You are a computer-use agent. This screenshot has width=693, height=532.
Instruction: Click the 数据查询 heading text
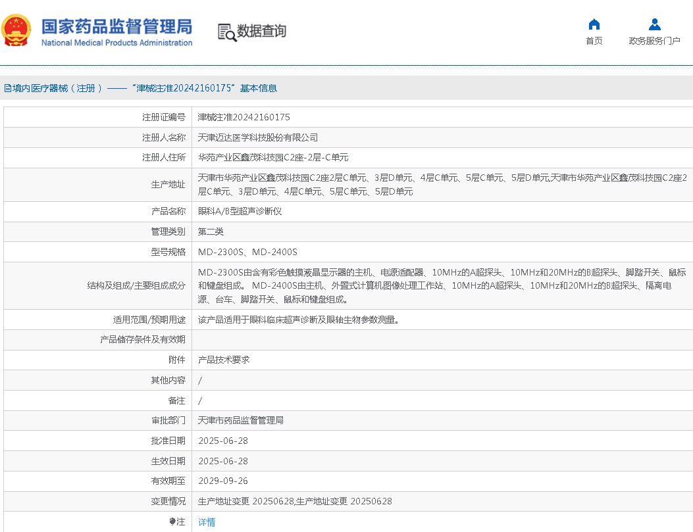(x=262, y=32)
